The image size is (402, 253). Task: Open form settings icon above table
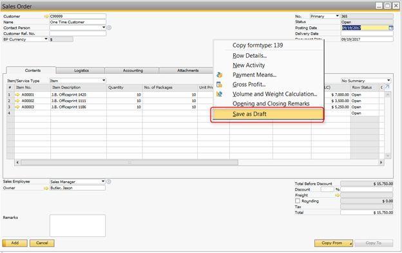[x=387, y=87]
